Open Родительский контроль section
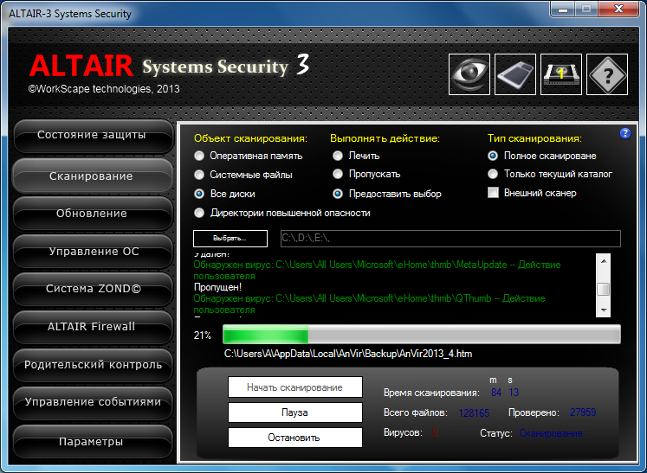The height and width of the screenshot is (473, 647). (x=93, y=365)
